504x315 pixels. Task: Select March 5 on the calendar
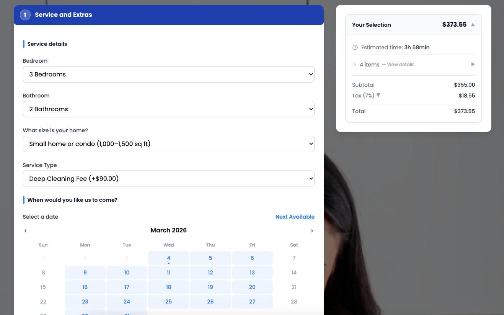pos(210,258)
